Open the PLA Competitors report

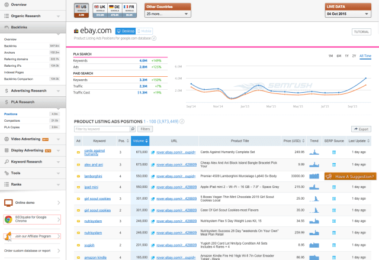[12, 121]
